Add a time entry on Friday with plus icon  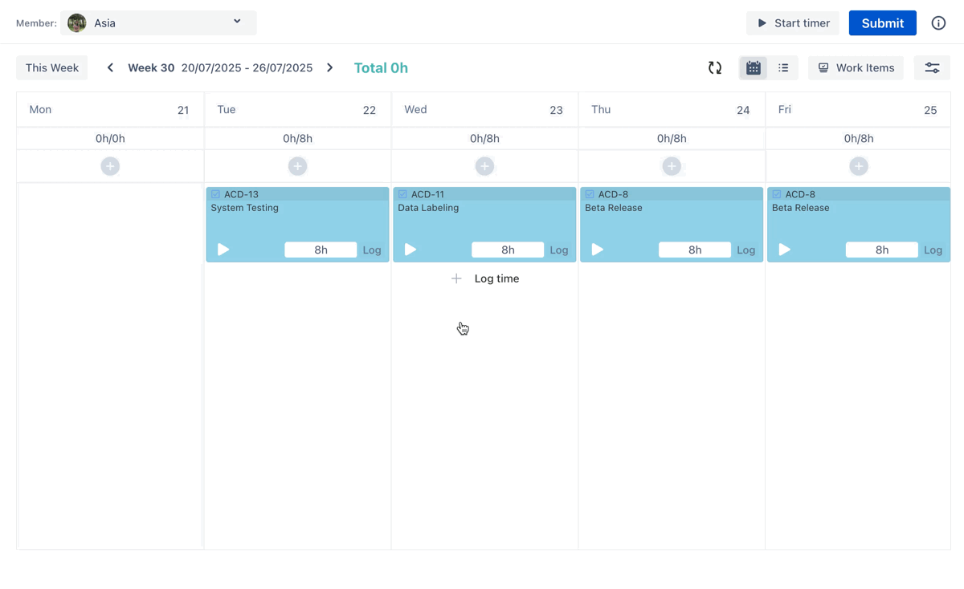tap(859, 166)
